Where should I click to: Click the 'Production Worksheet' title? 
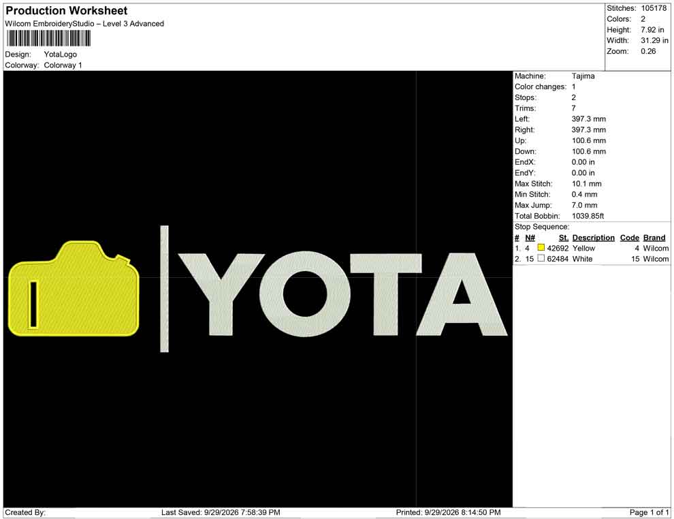point(67,11)
